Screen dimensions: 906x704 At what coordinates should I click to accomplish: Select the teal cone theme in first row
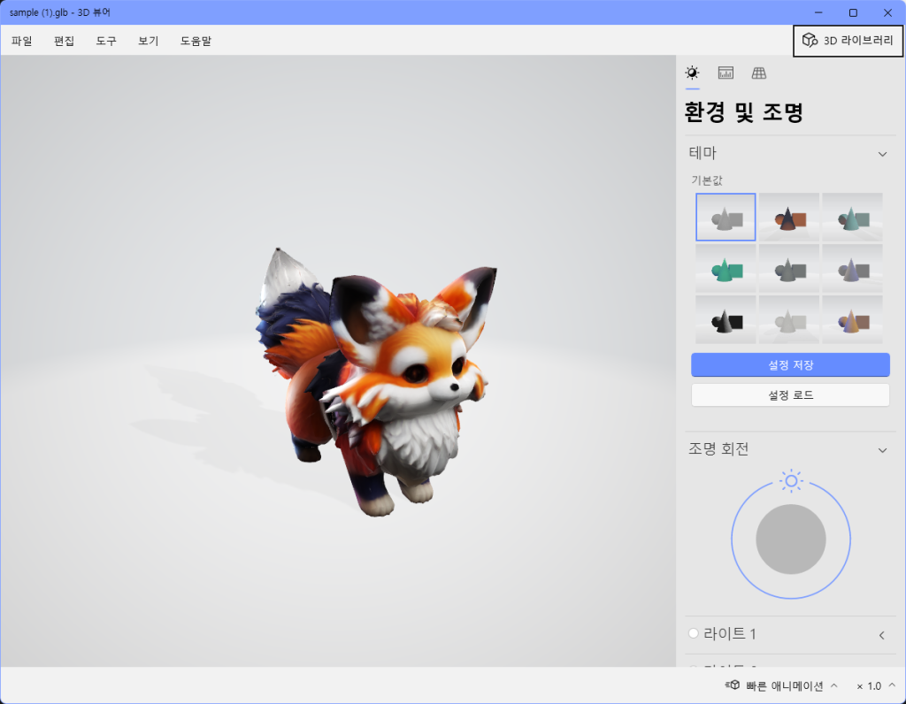click(852, 218)
